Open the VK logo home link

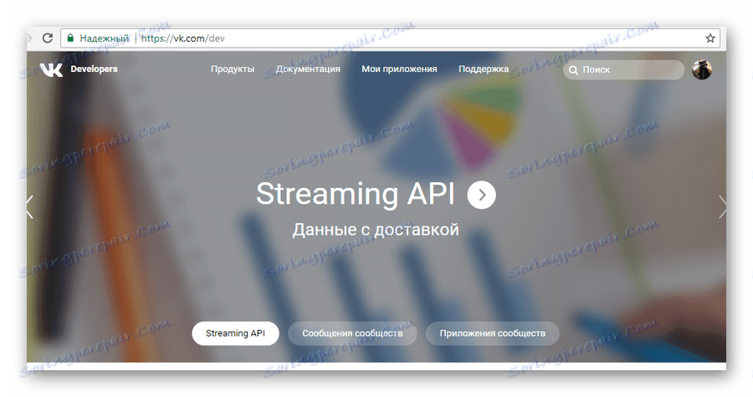tap(51, 69)
